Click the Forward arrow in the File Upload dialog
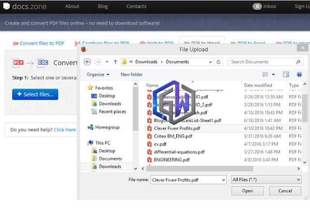310x217 pixels. (x=98, y=62)
